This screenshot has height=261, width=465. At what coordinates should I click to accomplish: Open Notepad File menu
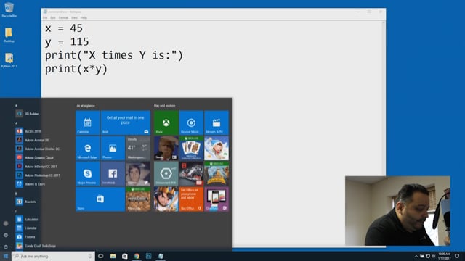click(45, 17)
